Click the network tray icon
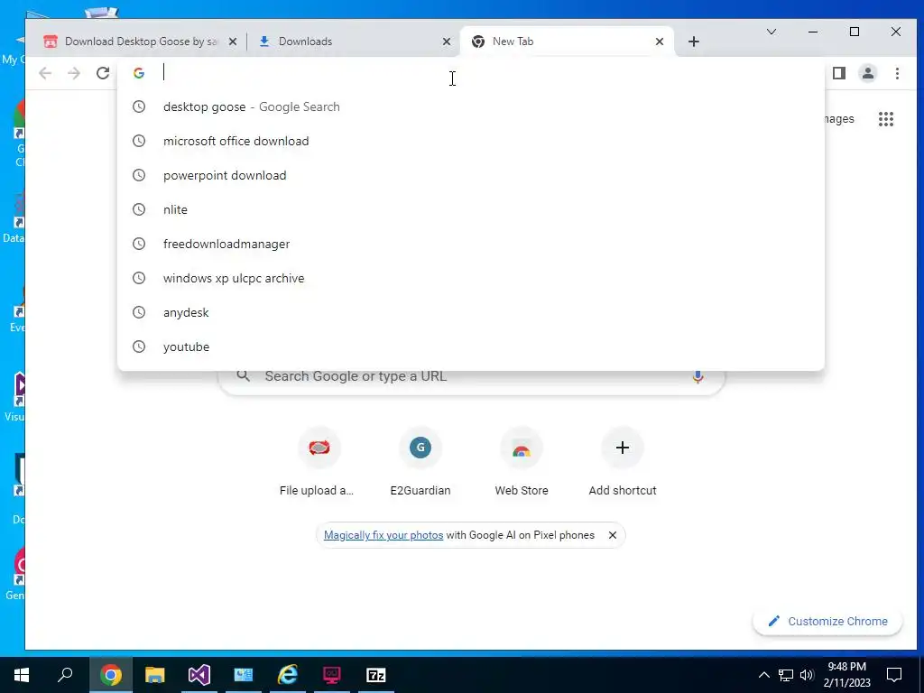Image resolution: width=924 pixels, height=693 pixels. 786,675
